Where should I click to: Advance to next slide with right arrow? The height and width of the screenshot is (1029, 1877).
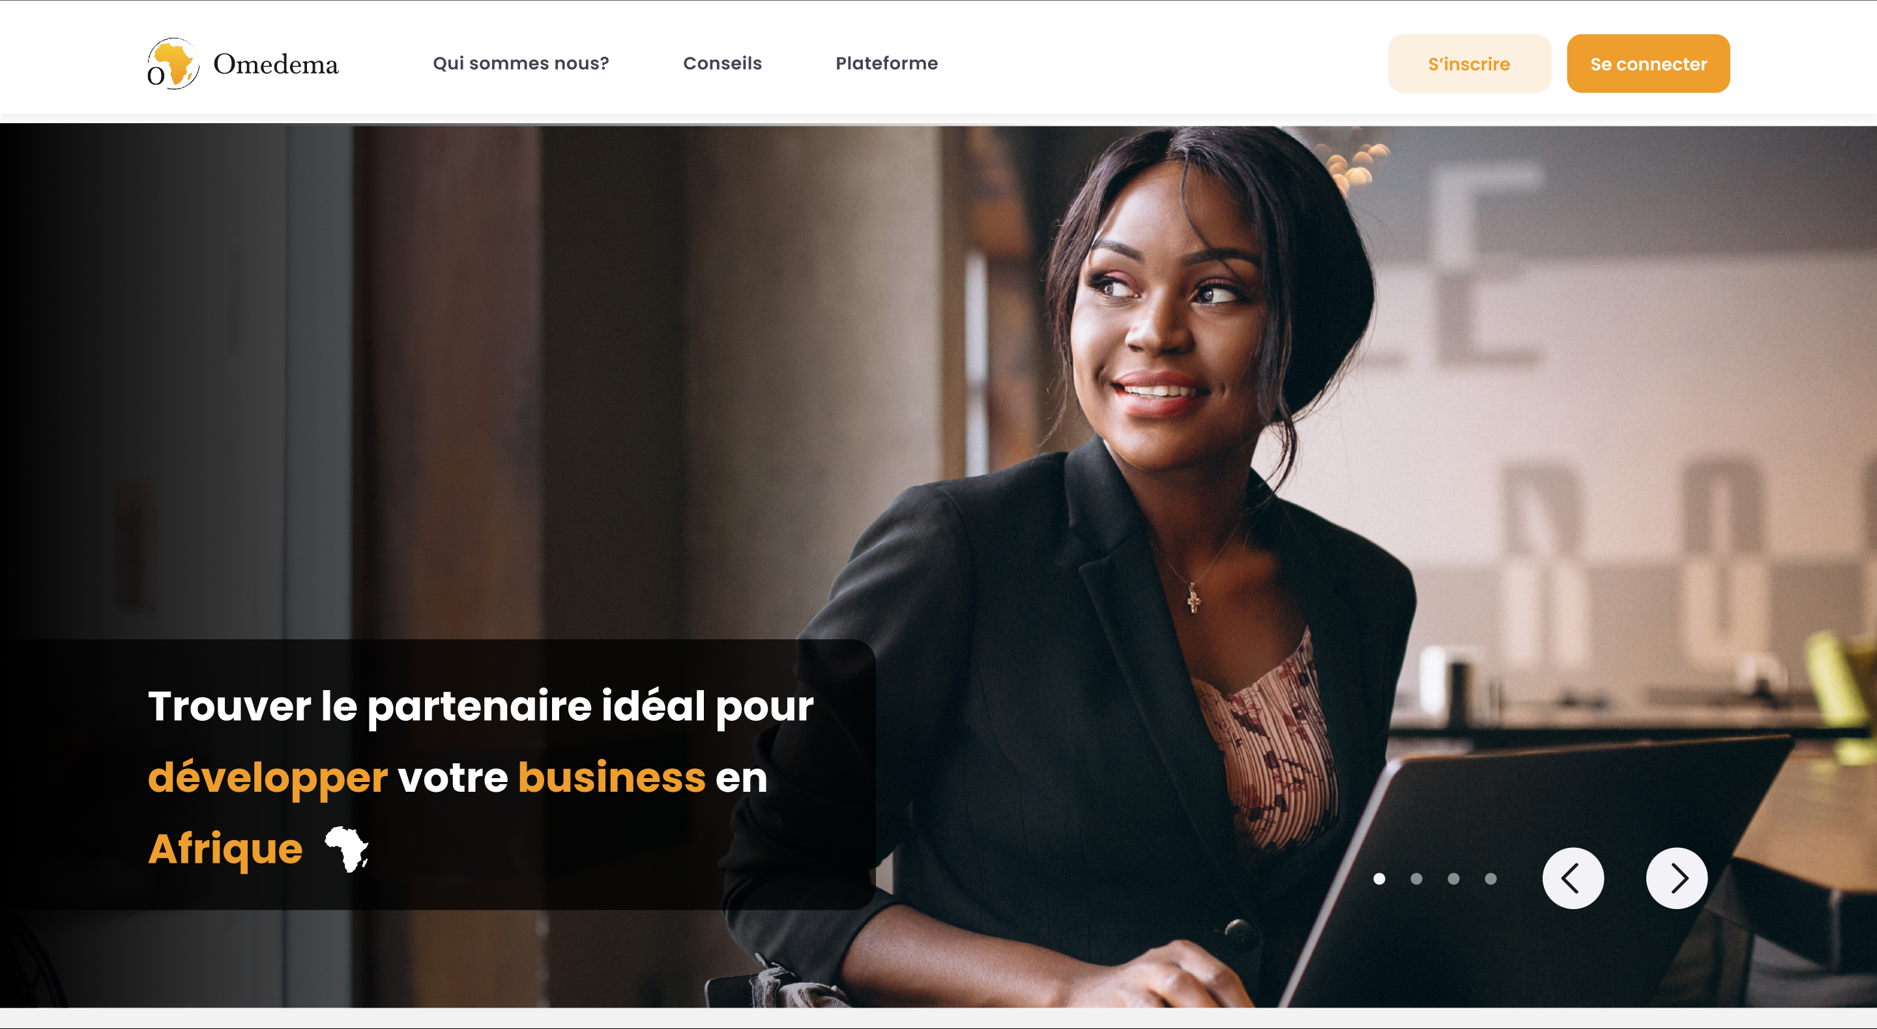tap(1676, 878)
